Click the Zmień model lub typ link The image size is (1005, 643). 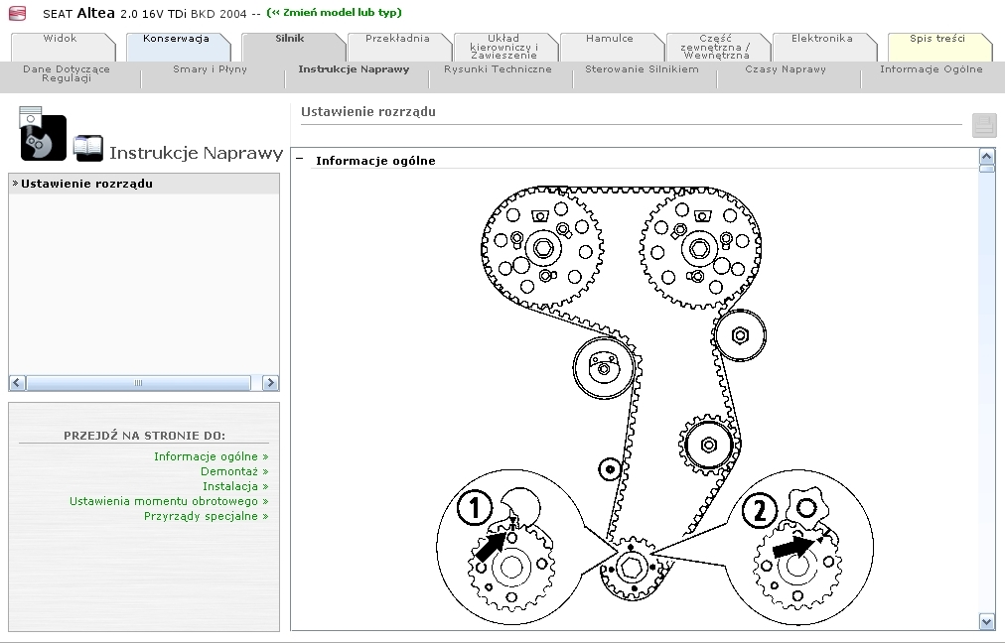pos(334,12)
